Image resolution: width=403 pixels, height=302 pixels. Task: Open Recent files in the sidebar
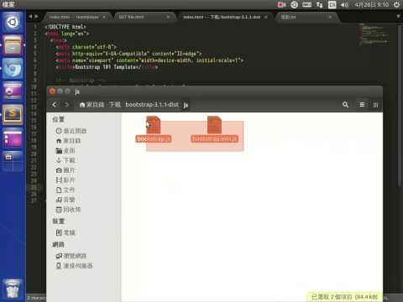[x=71, y=131]
